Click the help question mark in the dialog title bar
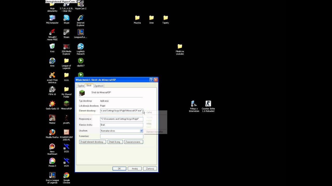The height and width of the screenshot is (186, 332). pyautogui.click(x=151, y=80)
